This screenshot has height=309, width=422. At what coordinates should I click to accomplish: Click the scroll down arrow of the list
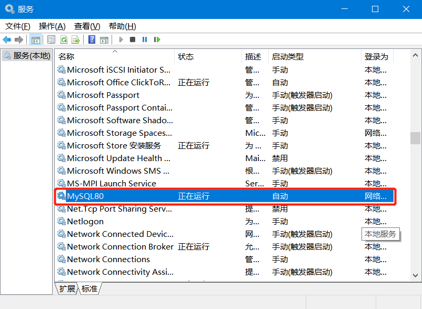point(415,275)
